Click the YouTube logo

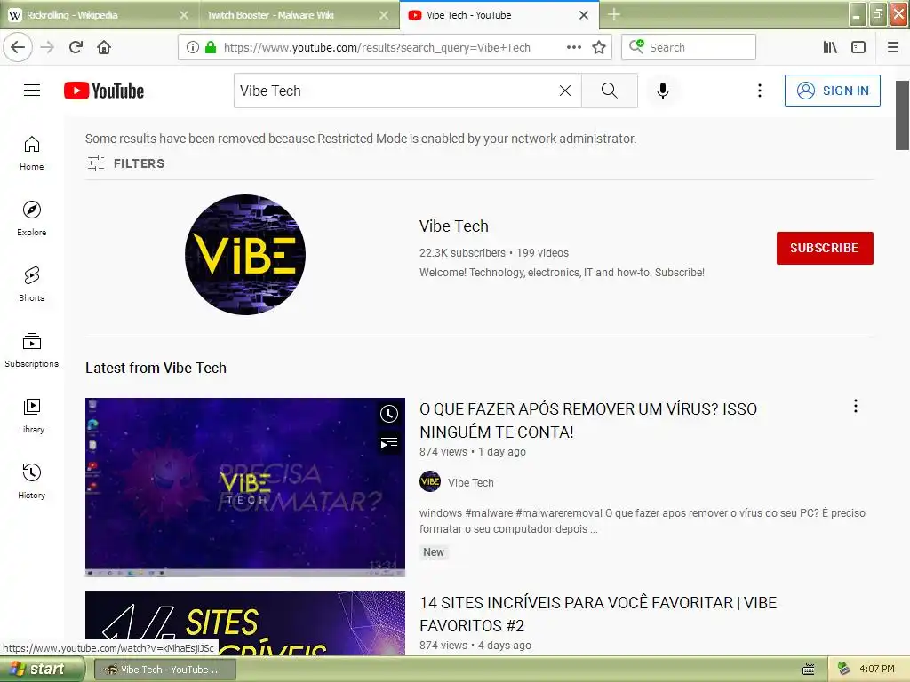coord(104,91)
